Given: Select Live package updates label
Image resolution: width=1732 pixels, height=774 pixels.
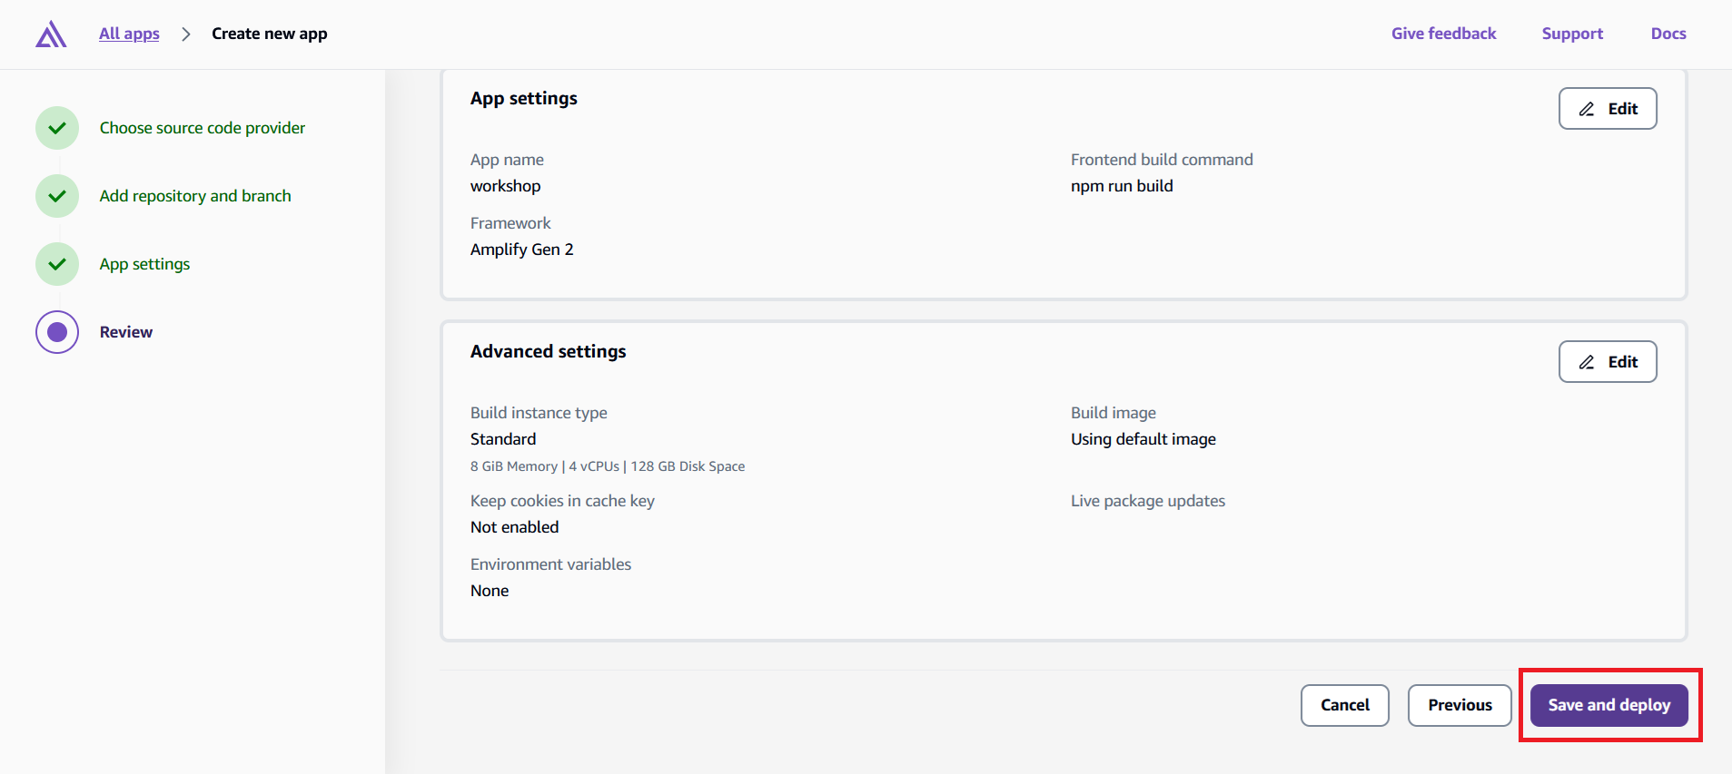Looking at the screenshot, I should point(1148,501).
